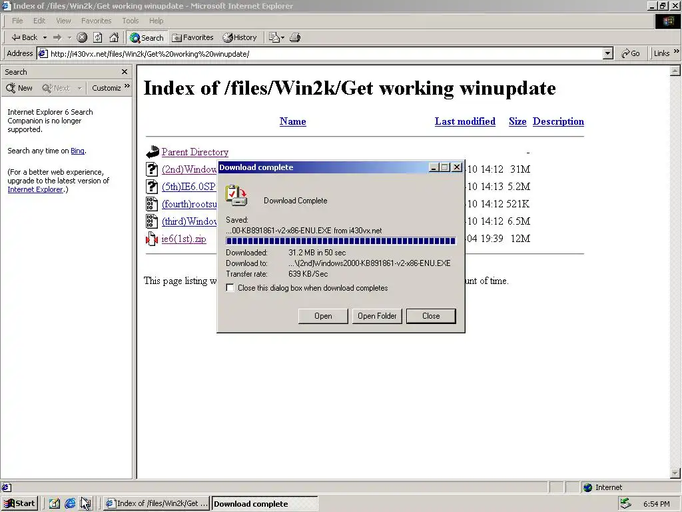The width and height of the screenshot is (682, 512).
Task: Open the Tools menu
Action: tap(130, 21)
